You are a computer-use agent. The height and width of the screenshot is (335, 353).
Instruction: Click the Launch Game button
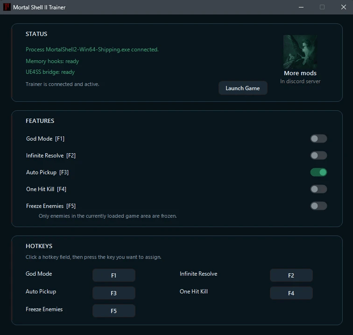point(243,88)
